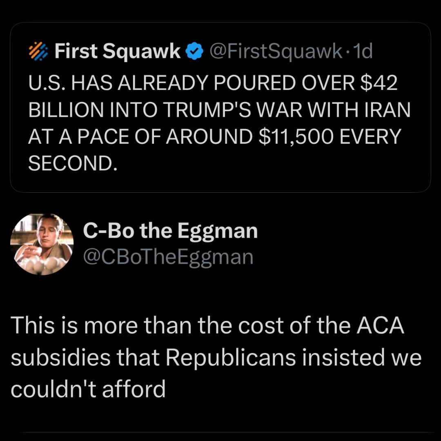The width and height of the screenshot is (441, 441).
Task: Click the word "SECOND." in quoted post
Action: [x=73, y=164]
